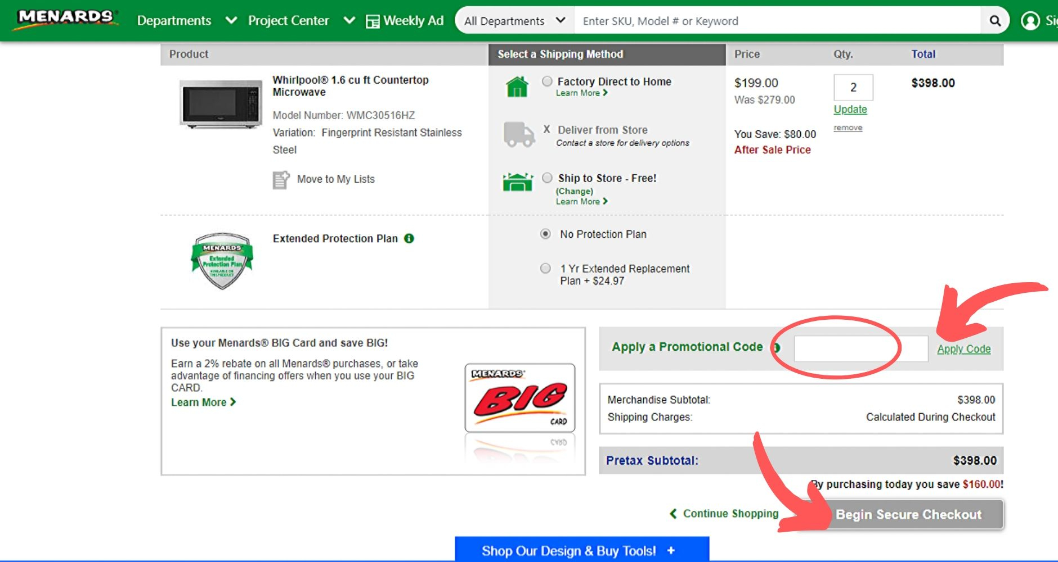Screen dimensions: 1058x562
Task: Open the All Departments search dropdown
Action: pos(514,21)
